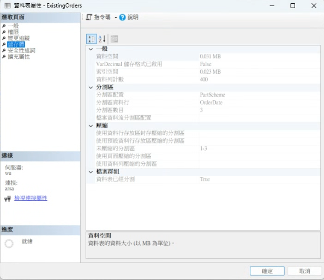324x280 pixels.
Task: Select the 一般 page
Action: (x=13, y=26)
